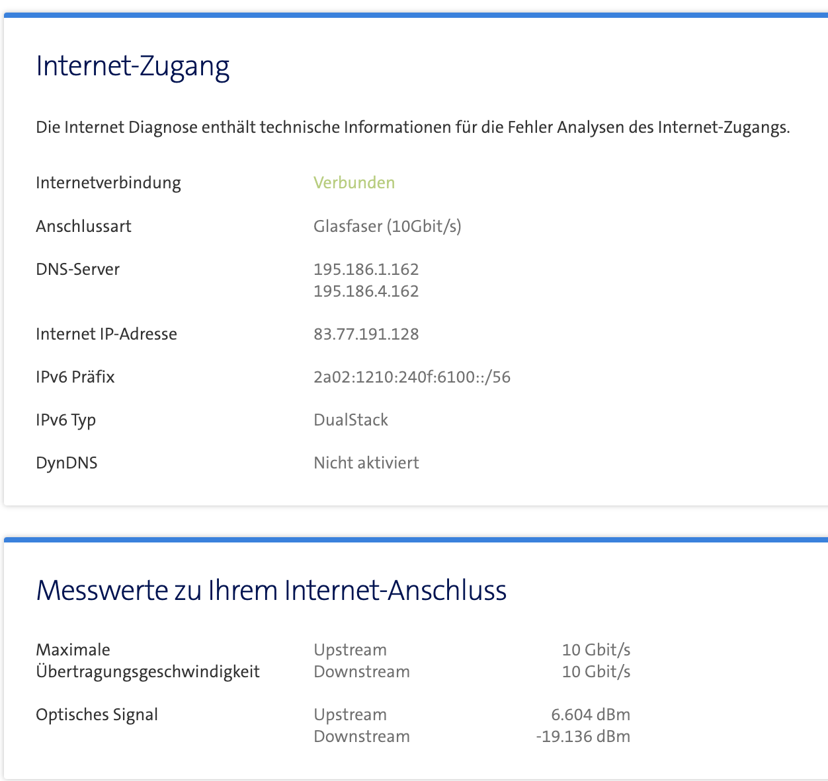The image size is (828, 781).
Task: Click the Internetverbindung label
Action: [x=108, y=183]
